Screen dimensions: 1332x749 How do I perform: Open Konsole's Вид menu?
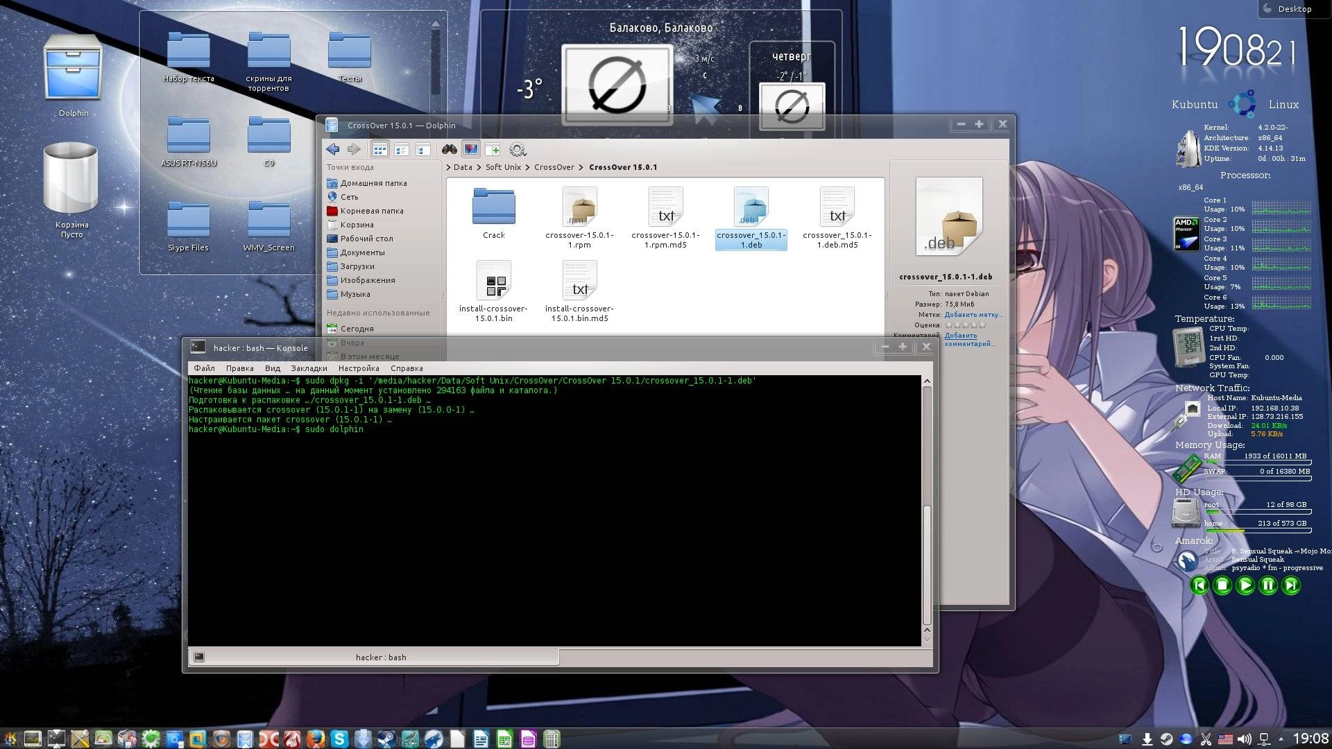pos(273,368)
